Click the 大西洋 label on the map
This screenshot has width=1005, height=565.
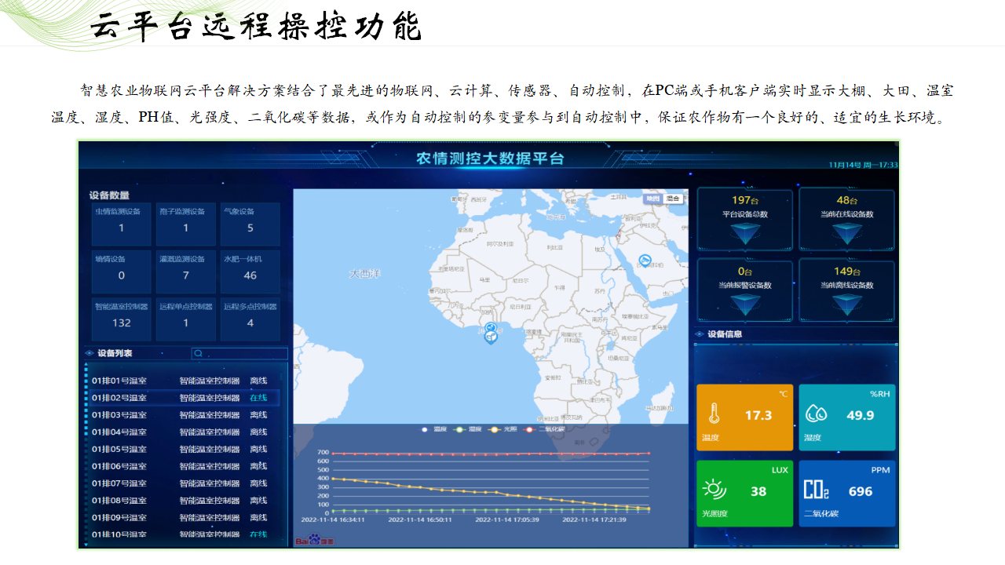[364, 274]
